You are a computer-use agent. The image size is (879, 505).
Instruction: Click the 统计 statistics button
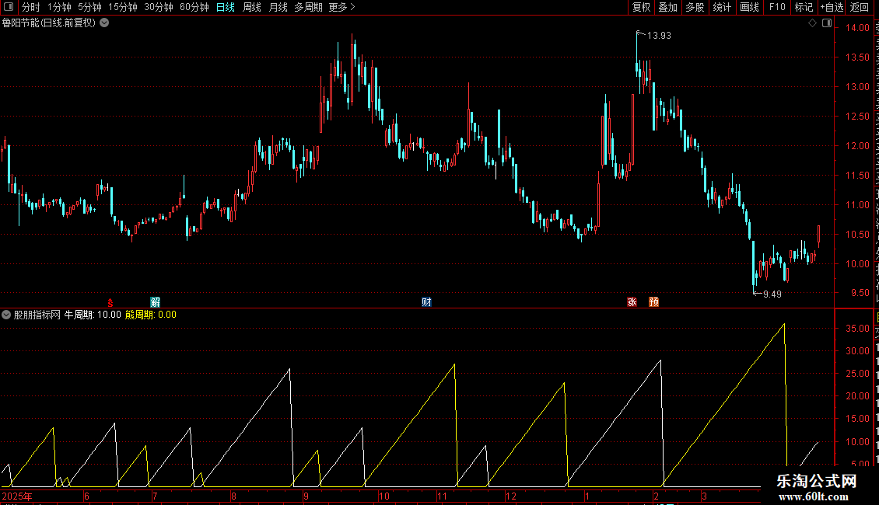tap(721, 7)
